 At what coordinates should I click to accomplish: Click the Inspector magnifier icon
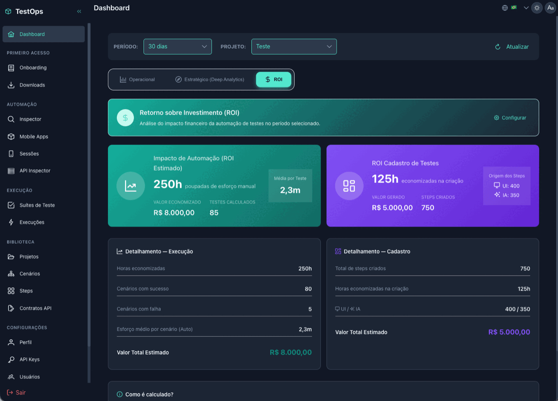[11, 119]
